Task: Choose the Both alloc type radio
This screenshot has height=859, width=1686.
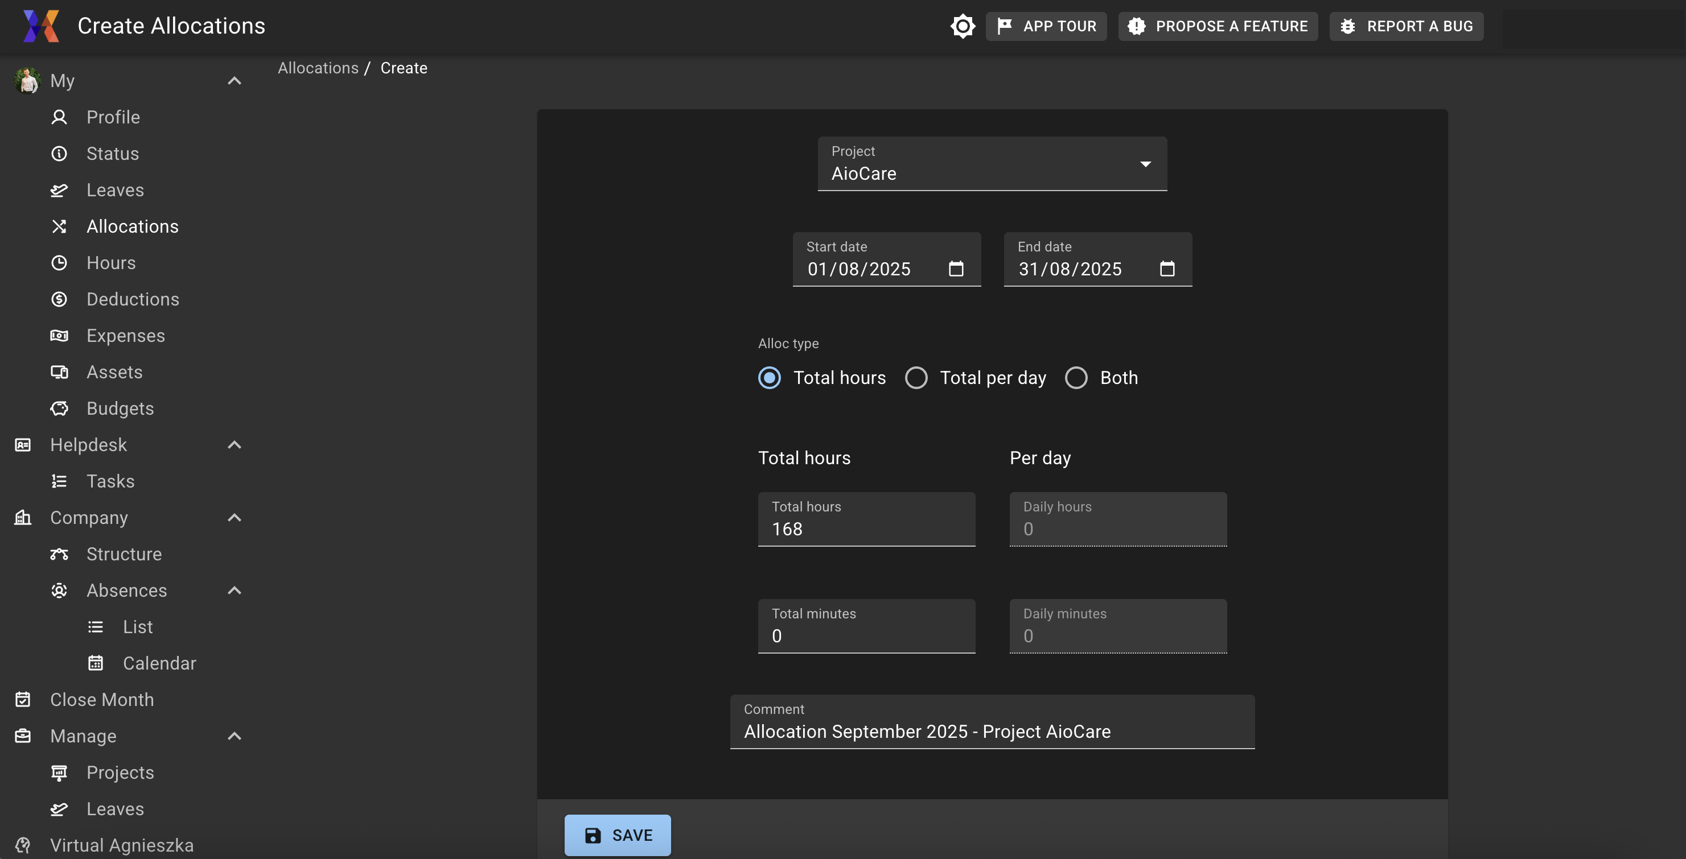Action: [1076, 378]
